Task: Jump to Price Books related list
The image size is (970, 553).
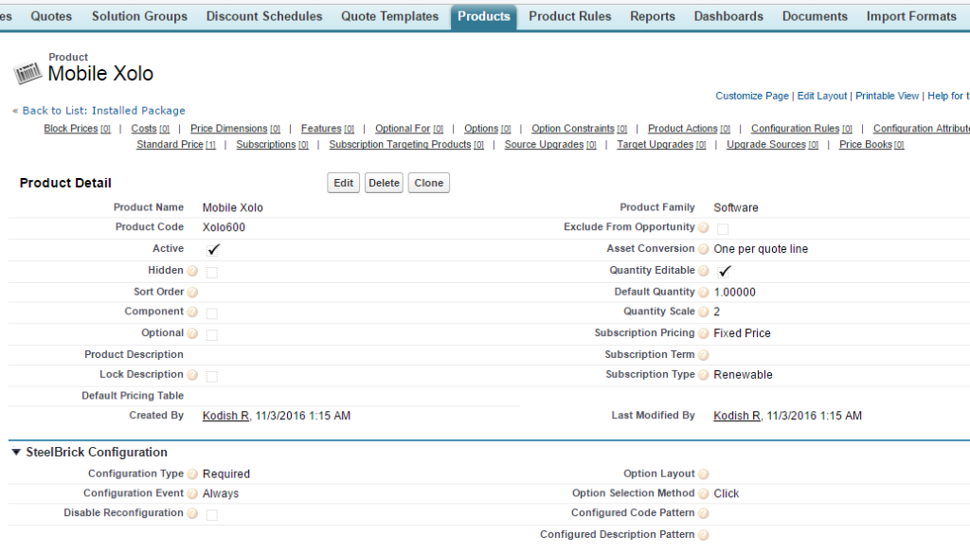Action: 871,145
